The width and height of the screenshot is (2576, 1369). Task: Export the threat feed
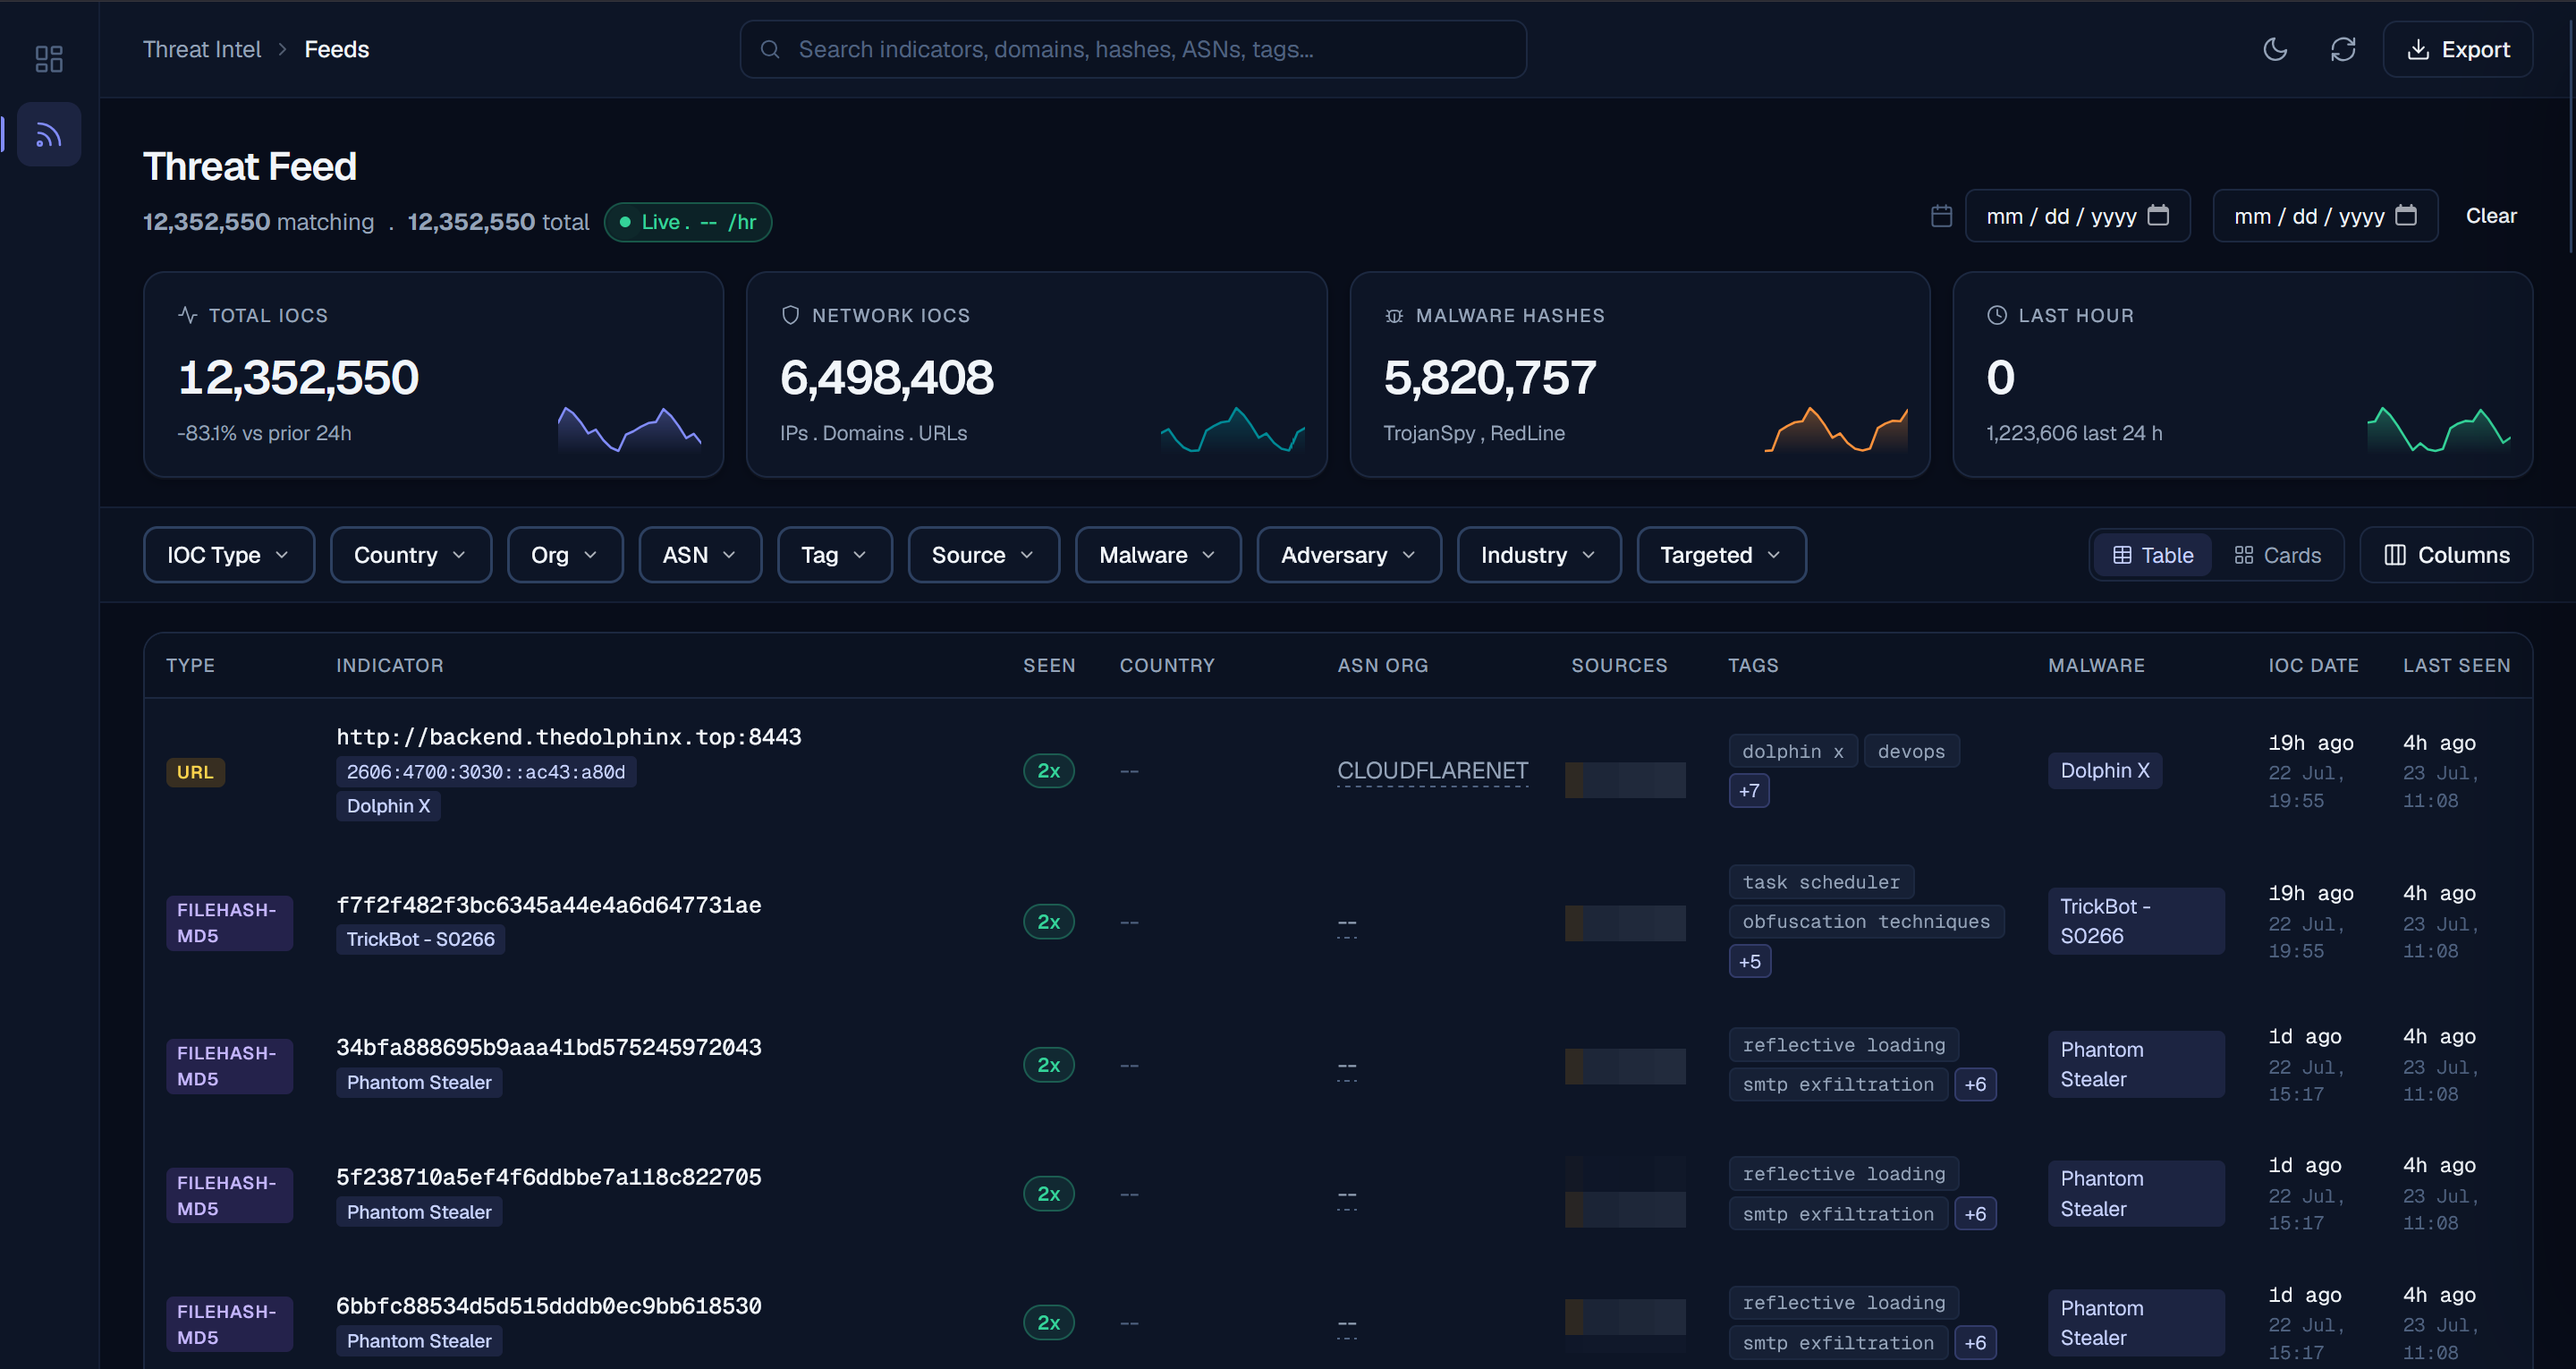coord(2458,49)
